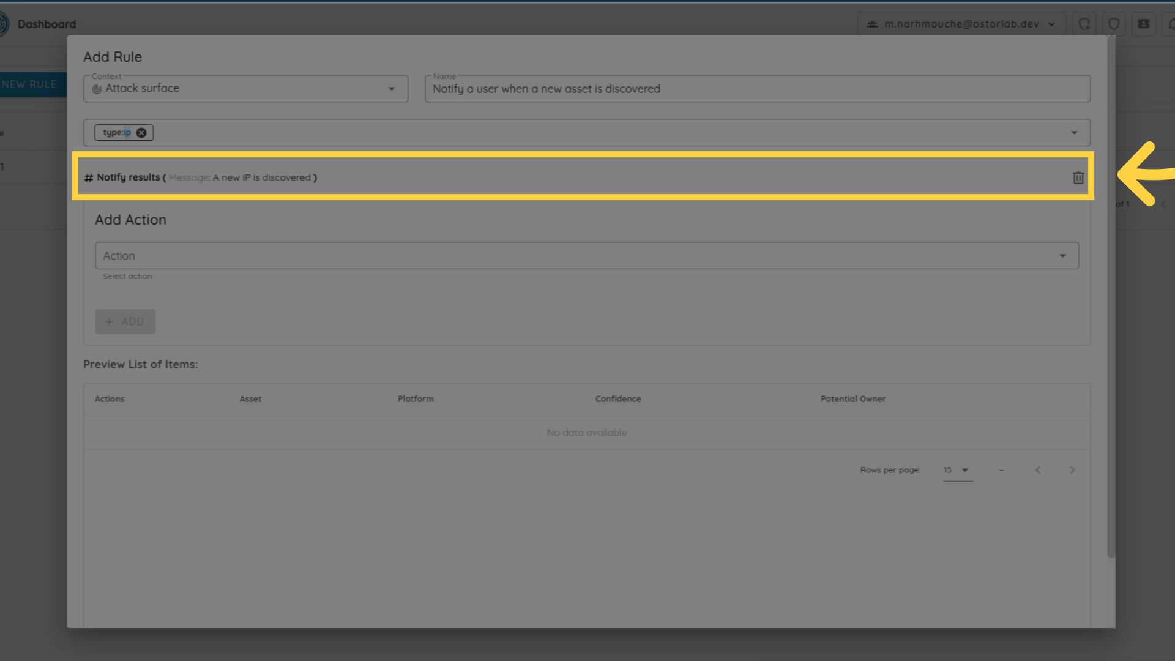Go to previous page of preview list
The image size is (1175, 661).
point(1038,470)
